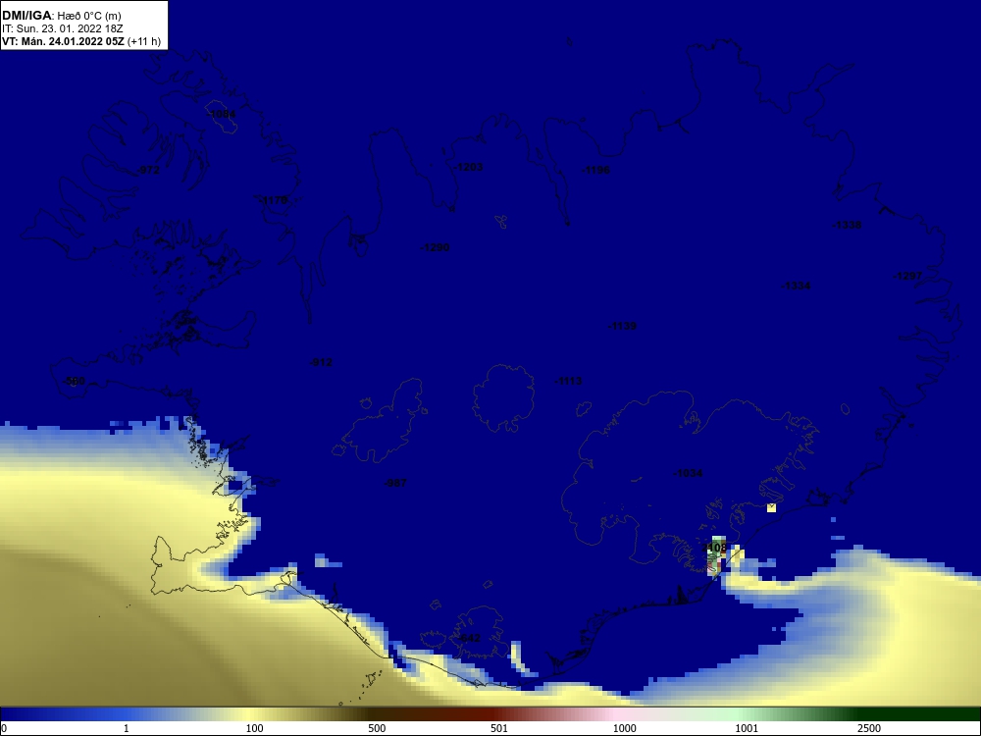Click the legend label '1000'

point(624,728)
